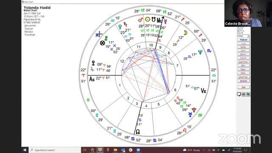
Task: Click the Papendrecht, NL location text
Action: click(32, 20)
